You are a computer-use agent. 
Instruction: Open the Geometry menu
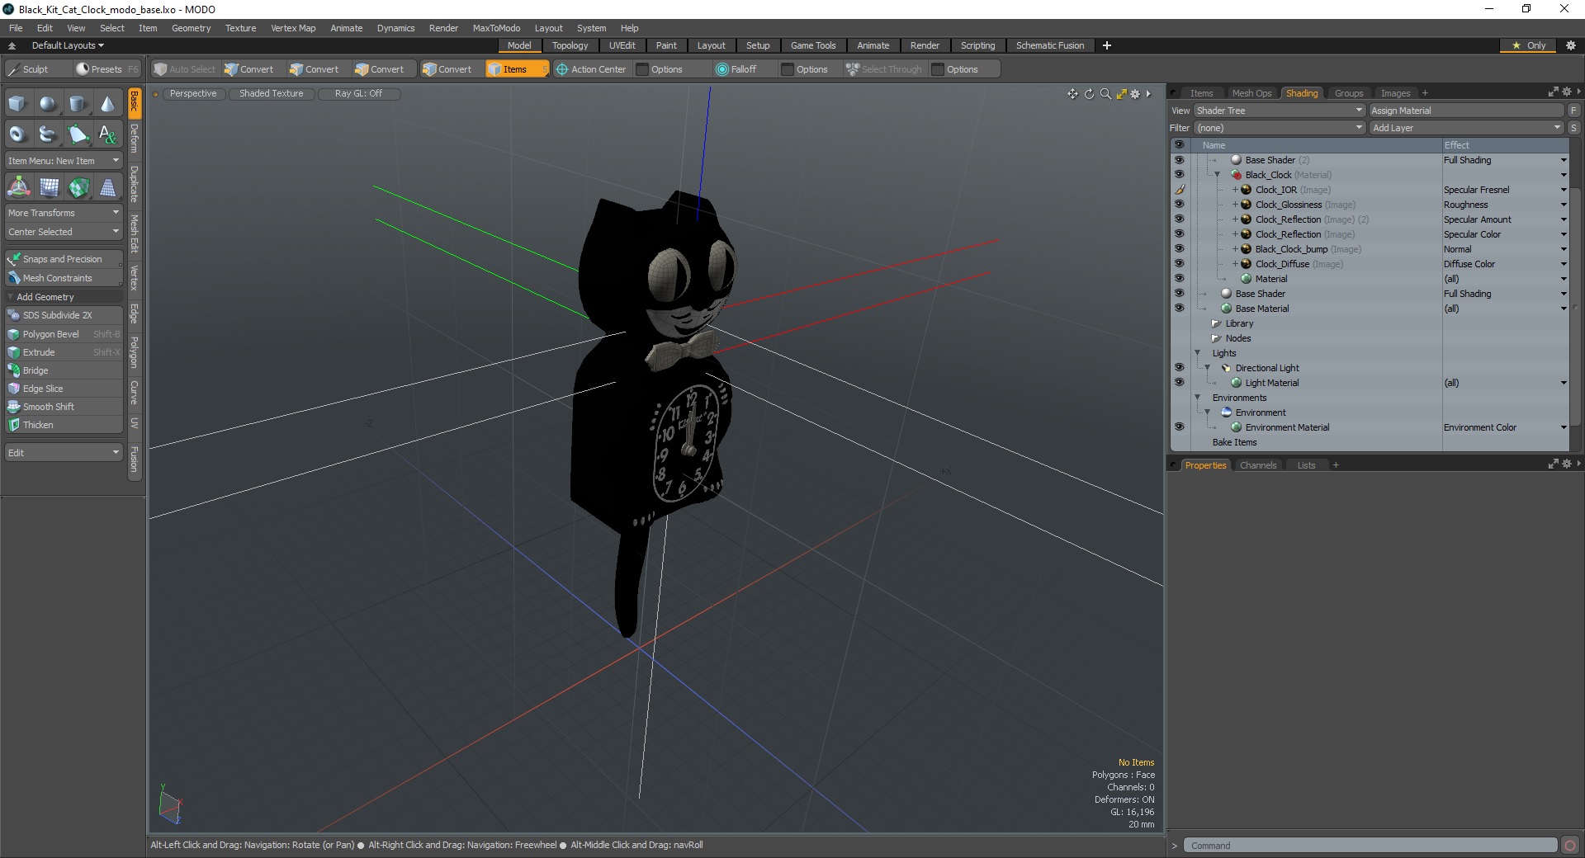tap(191, 28)
